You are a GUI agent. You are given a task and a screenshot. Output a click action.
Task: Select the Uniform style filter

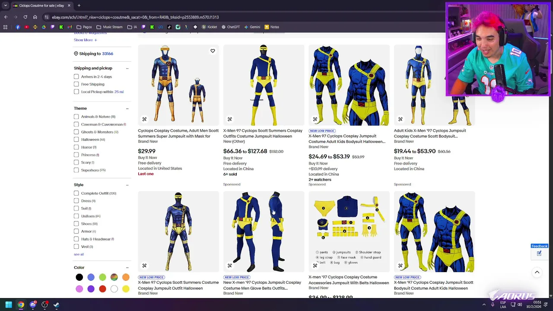(x=76, y=216)
